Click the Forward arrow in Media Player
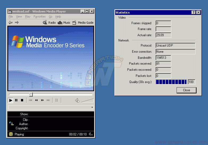The height and width of the screenshot is (145, 208). pos(17,23)
